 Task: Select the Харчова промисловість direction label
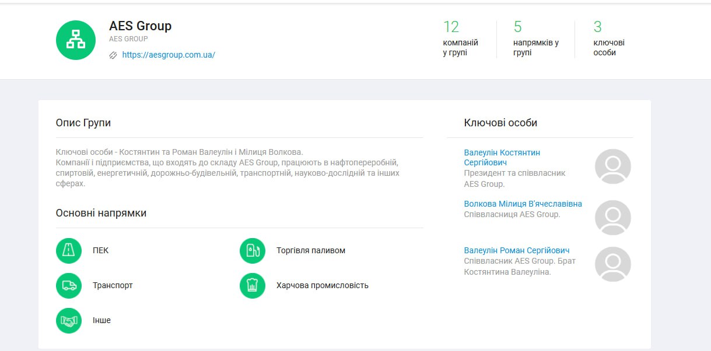323,286
